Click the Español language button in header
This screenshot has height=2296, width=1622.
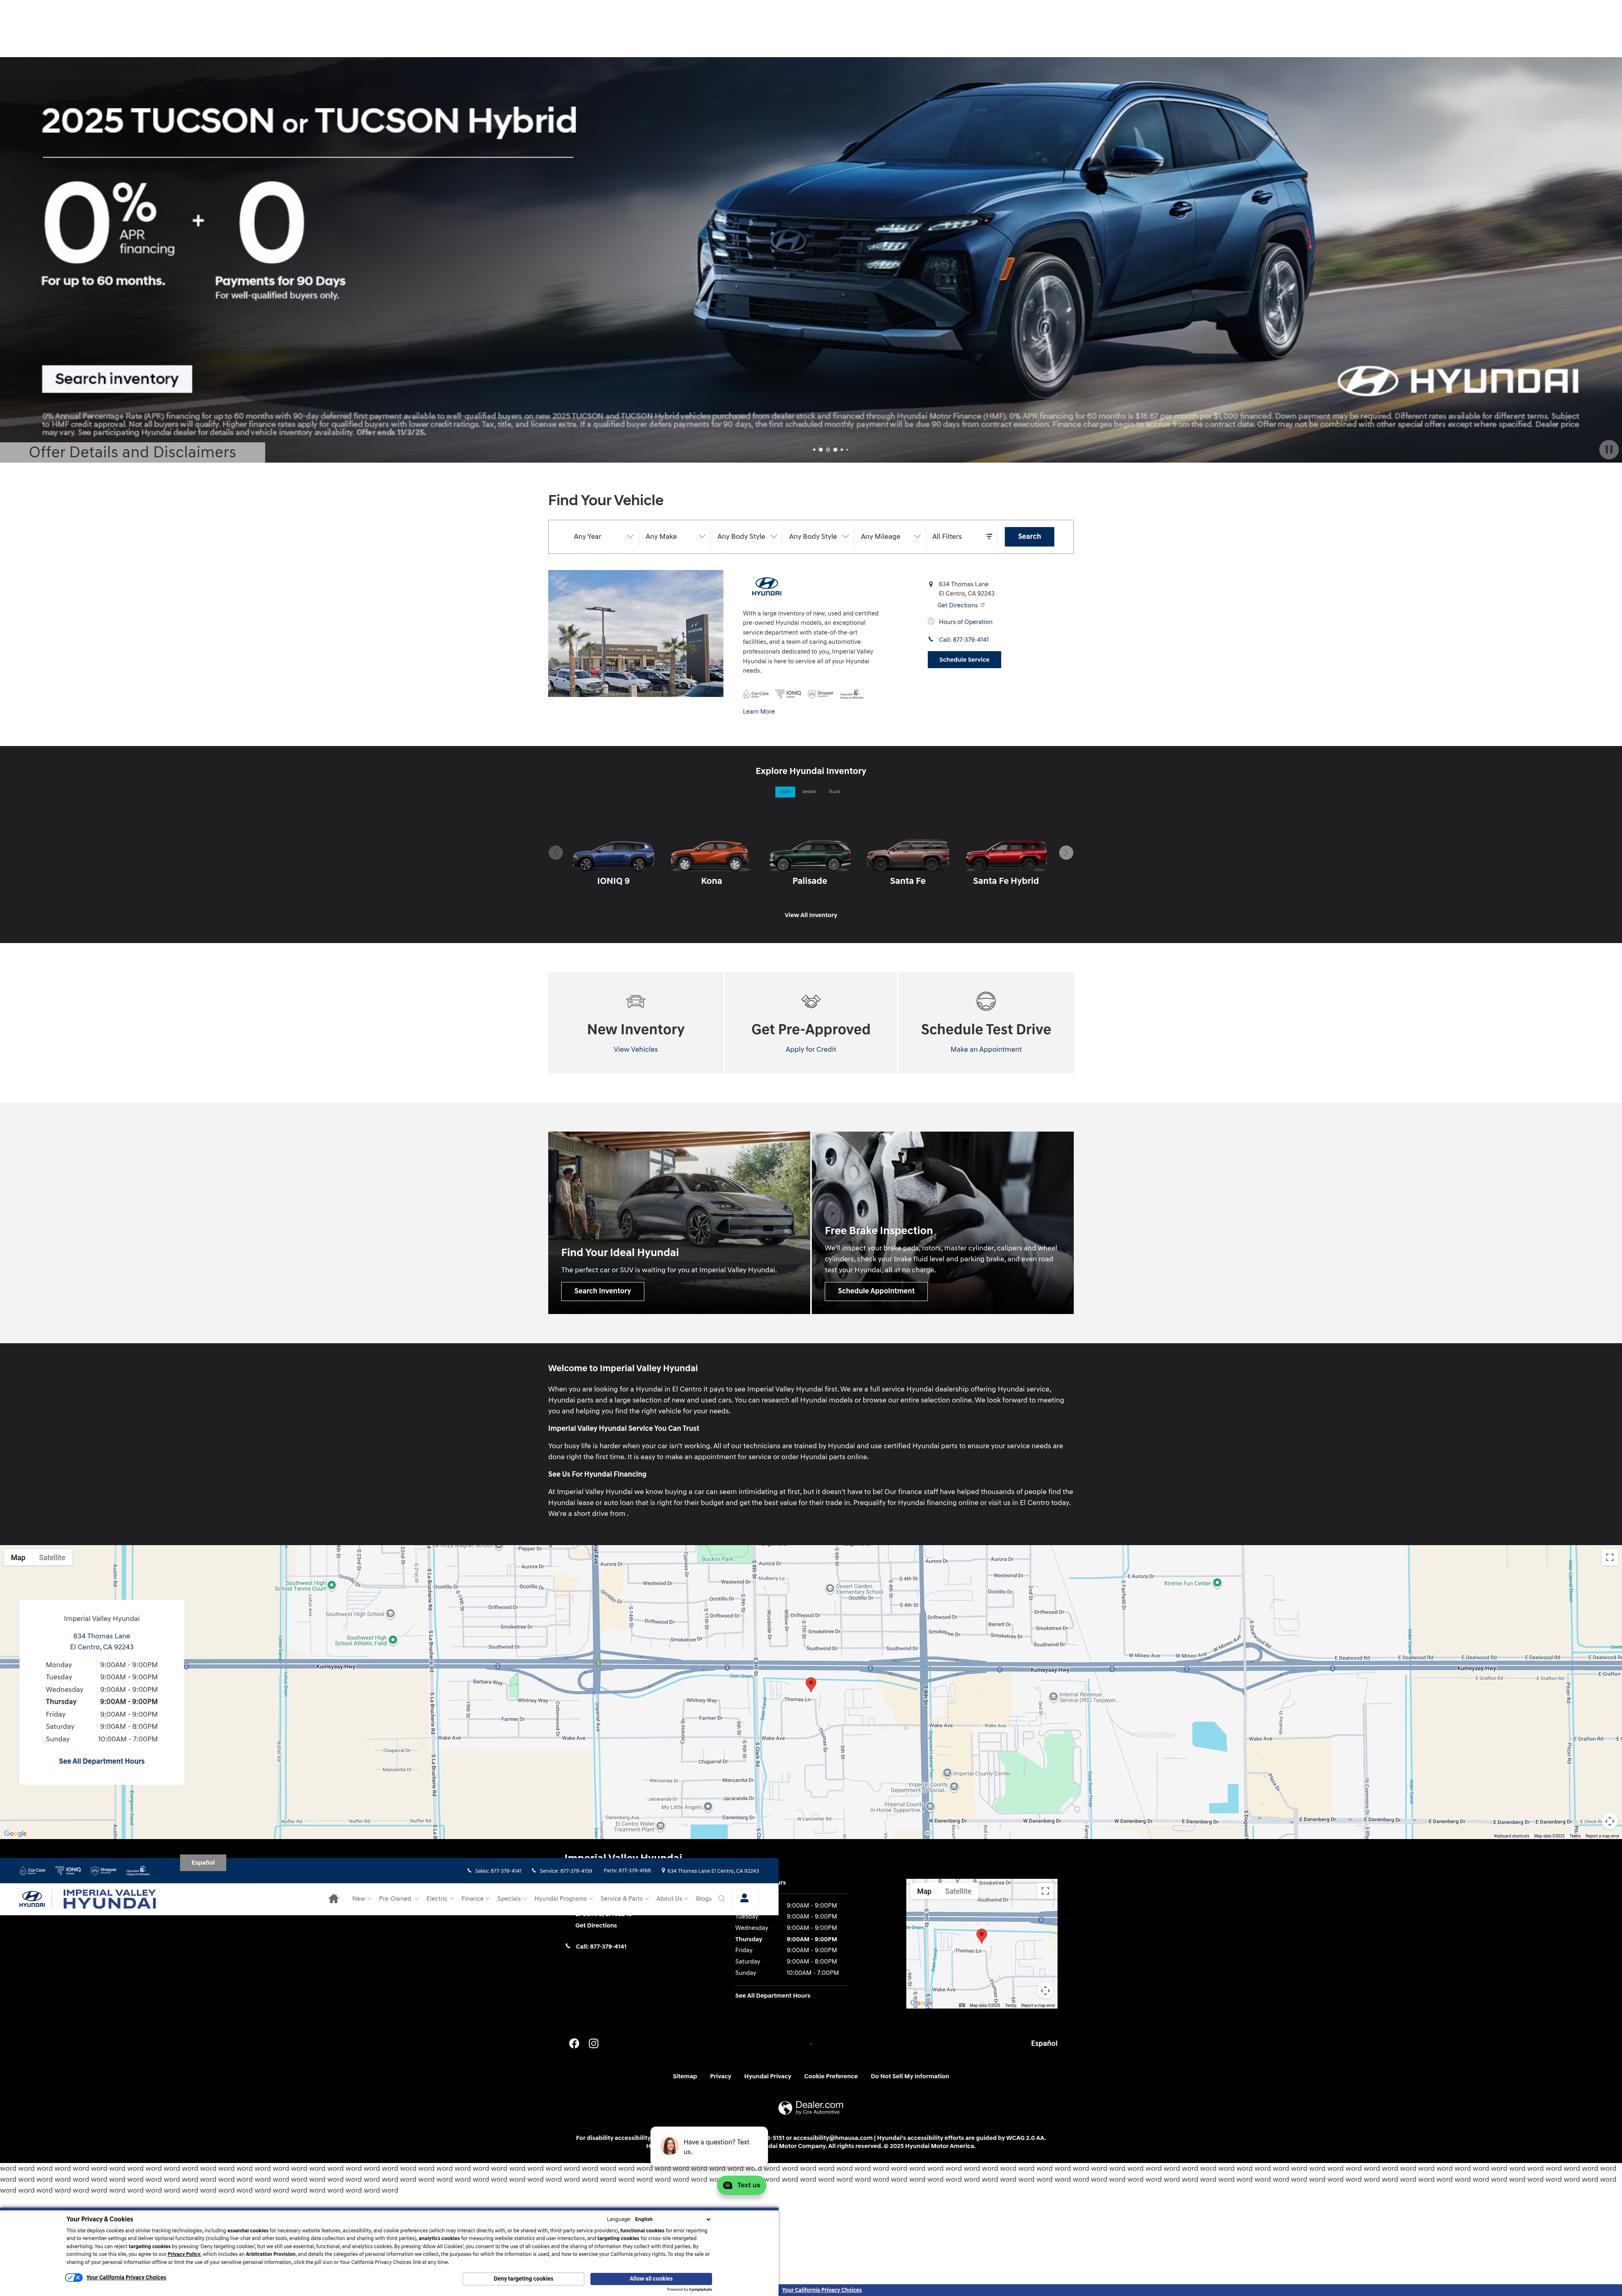click(x=203, y=1862)
